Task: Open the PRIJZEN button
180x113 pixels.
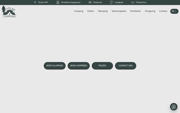Action: tap(102, 66)
